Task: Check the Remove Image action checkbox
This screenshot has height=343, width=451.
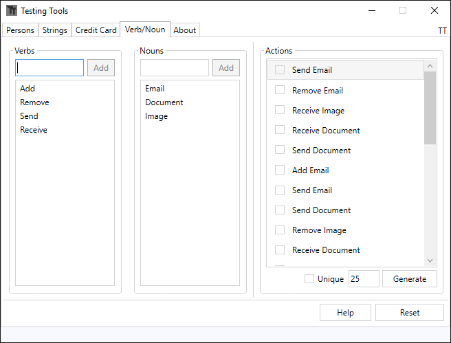Action: [280, 230]
